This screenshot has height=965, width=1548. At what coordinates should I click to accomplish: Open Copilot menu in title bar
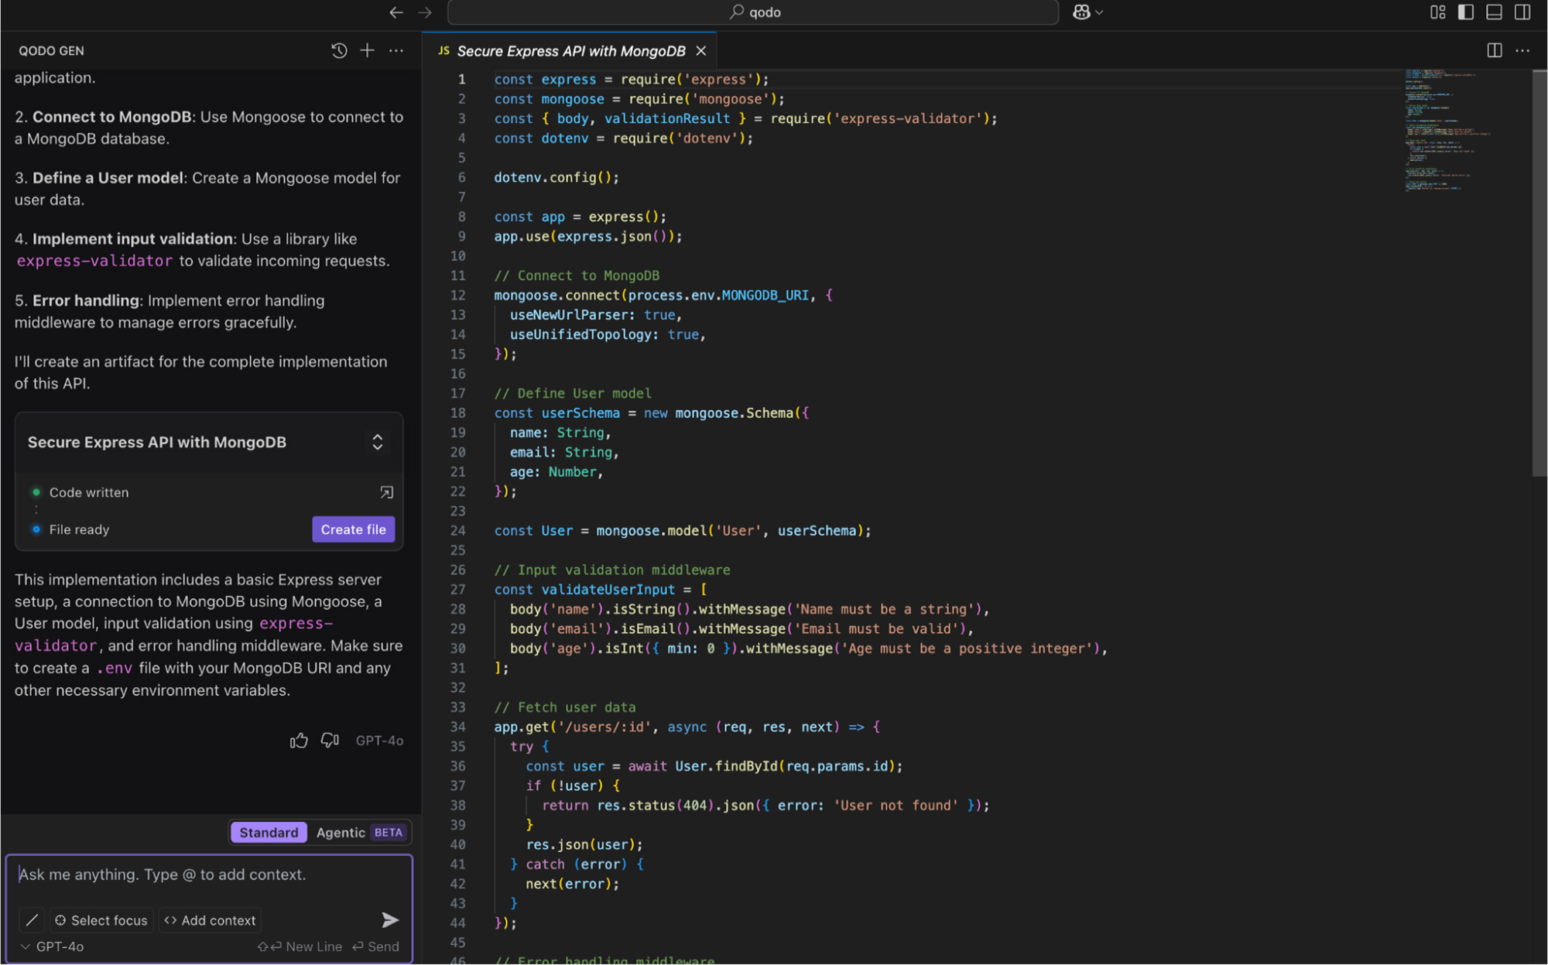pyautogui.click(x=1087, y=12)
